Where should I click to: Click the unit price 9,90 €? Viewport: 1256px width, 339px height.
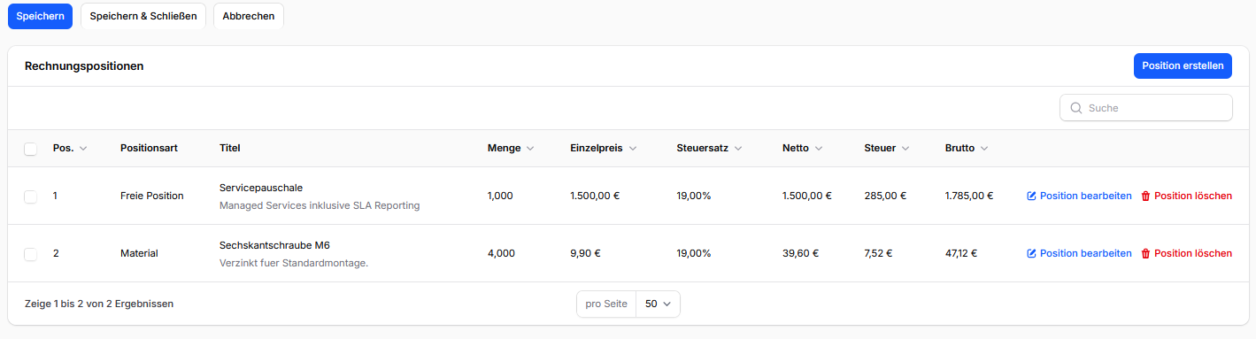pyautogui.click(x=585, y=254)
